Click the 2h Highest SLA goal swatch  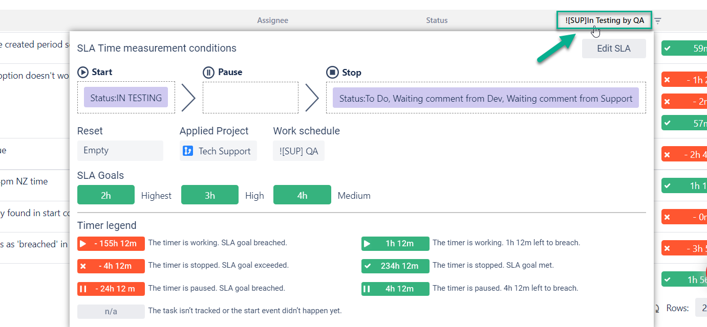(105, 195)
